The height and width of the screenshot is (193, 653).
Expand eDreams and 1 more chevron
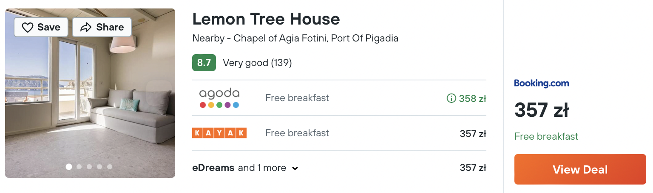coord(295,168)
